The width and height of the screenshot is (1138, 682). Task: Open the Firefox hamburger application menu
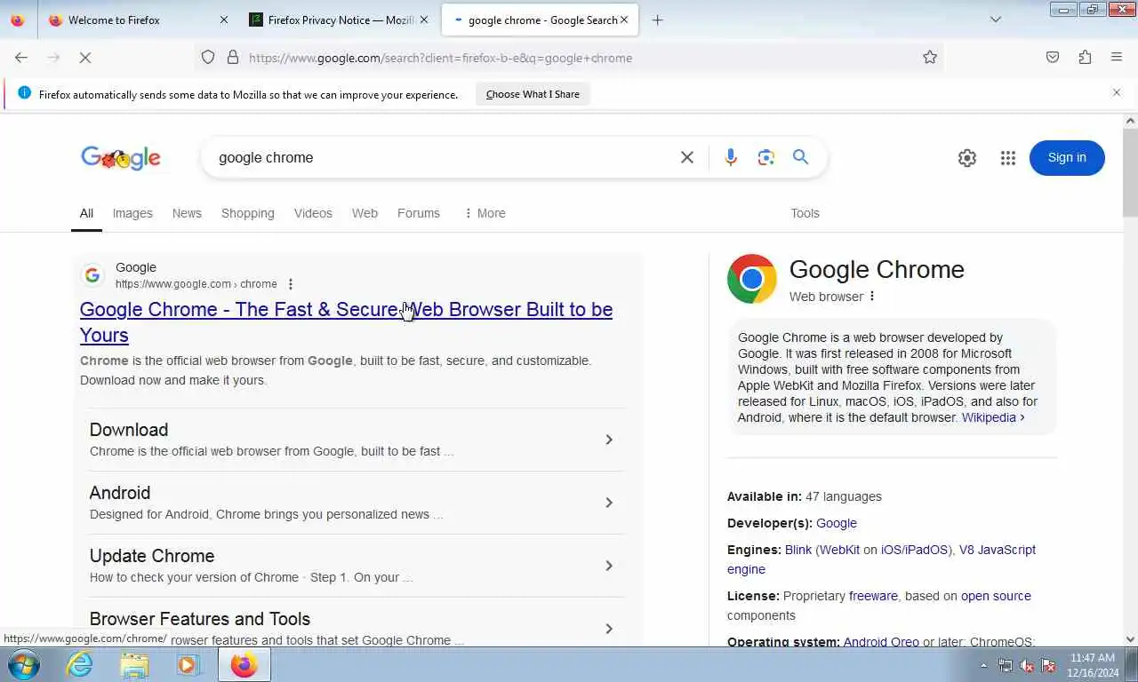[1117, 58]
